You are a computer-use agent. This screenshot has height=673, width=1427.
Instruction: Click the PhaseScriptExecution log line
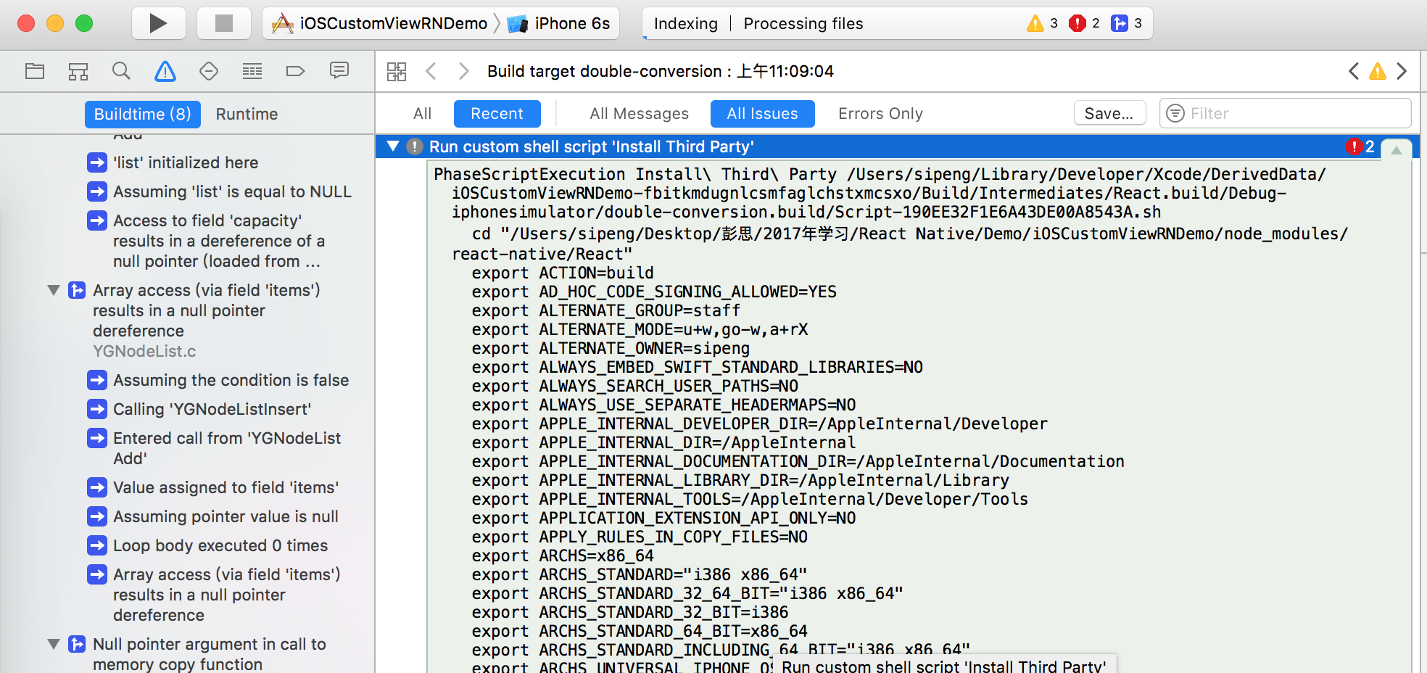pyautogui.click(x=880, y=193)
